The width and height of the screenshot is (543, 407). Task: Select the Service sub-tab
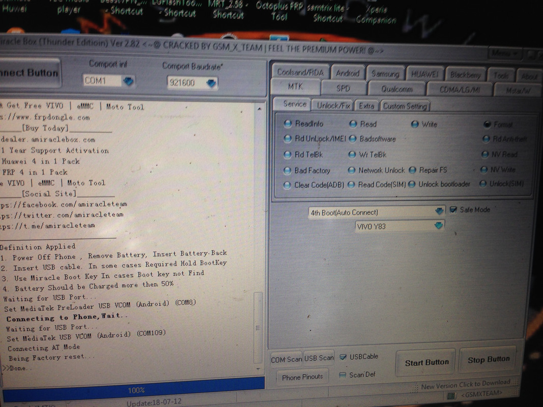(294, 104)
